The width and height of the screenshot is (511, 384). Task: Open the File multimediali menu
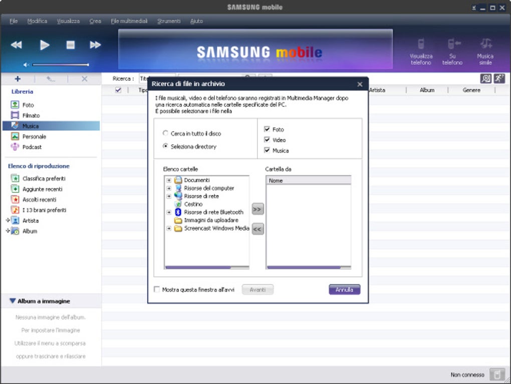129,21
